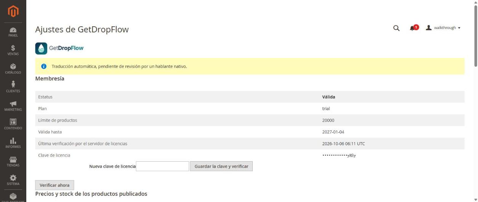Image resolution: width=478 pixels, height=202 pixels.
Task: Click the GetDropFlow logo
Action: [59, 48]
